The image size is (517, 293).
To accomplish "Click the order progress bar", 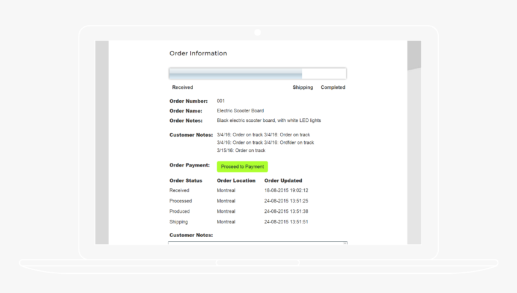I will 257,74.
